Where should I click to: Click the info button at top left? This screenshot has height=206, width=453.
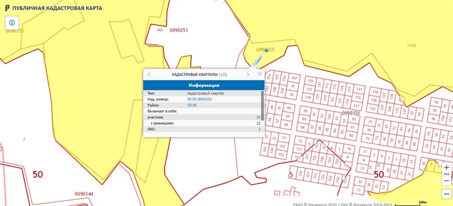(12, 23)
